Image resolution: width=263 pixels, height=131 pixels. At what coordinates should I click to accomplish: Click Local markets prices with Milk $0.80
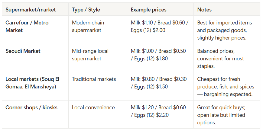pos(159,83)
